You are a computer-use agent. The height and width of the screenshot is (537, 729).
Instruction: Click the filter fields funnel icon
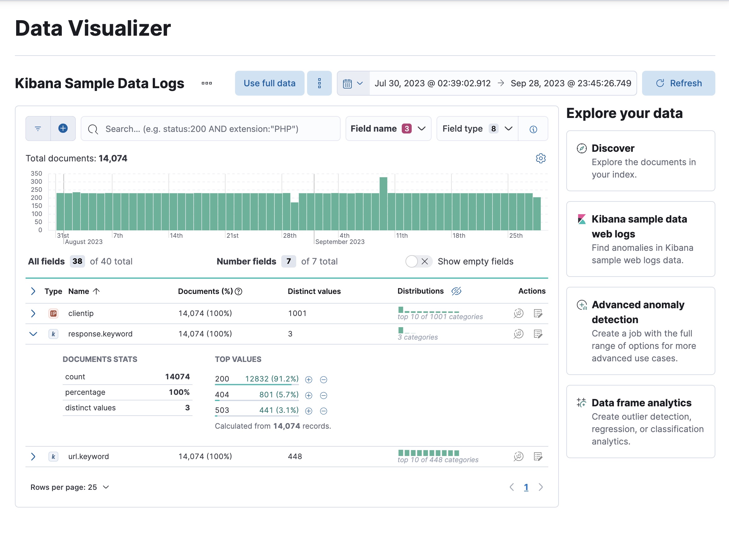(x=38, y=129)
